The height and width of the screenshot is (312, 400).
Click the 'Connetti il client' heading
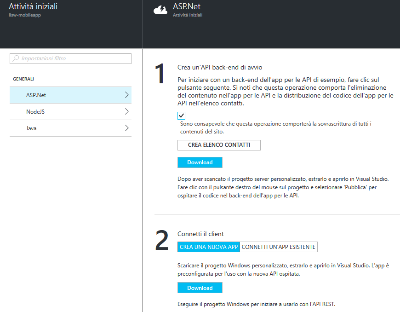200,234
